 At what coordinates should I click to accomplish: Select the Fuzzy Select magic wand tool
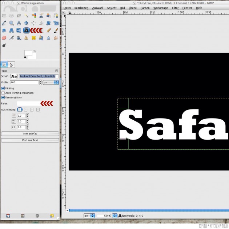(26, 16)
